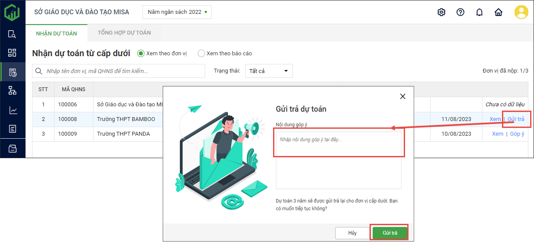Switch to the 'Nhận dự toán' tab
The width and height of the screenshot is (534, 245).
(x=56, y=33)
